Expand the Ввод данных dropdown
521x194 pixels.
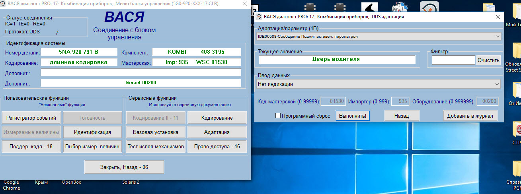tap(497, 84)
